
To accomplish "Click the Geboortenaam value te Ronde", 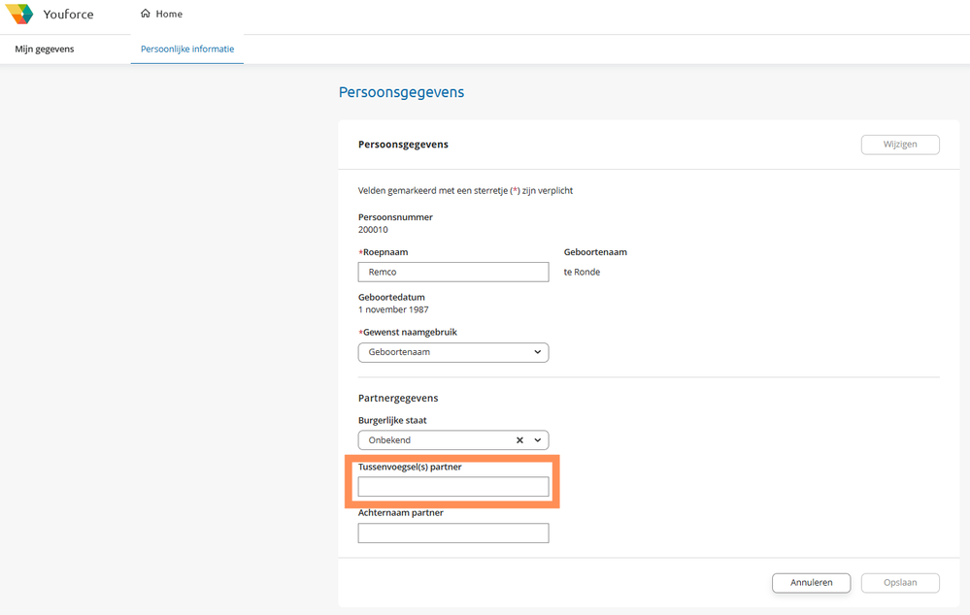I will click(x=582, y=273).
